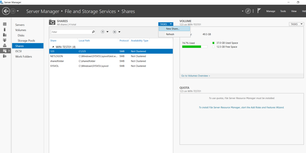
Task: Click the Forward navigation arrow
Action: pos(13,11)
